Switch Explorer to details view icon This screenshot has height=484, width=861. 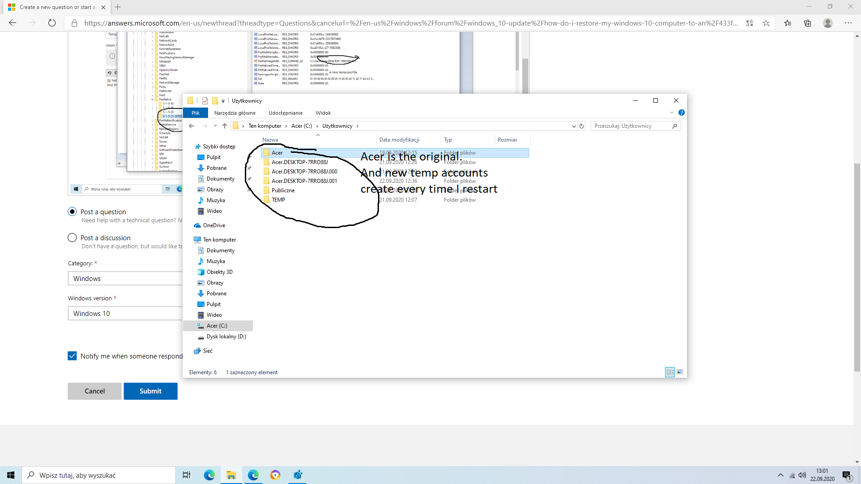tap(670, 372)
